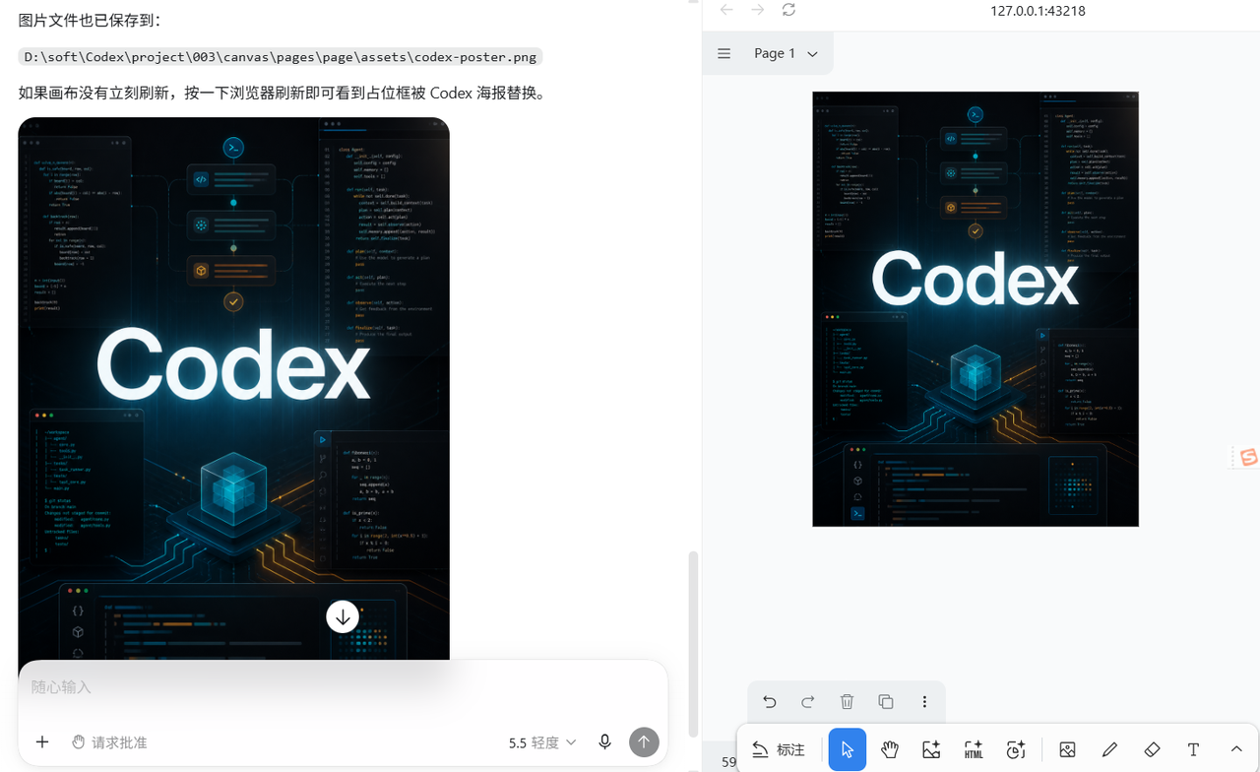
Task: Redo the canvas action
Action: (808, 702)
